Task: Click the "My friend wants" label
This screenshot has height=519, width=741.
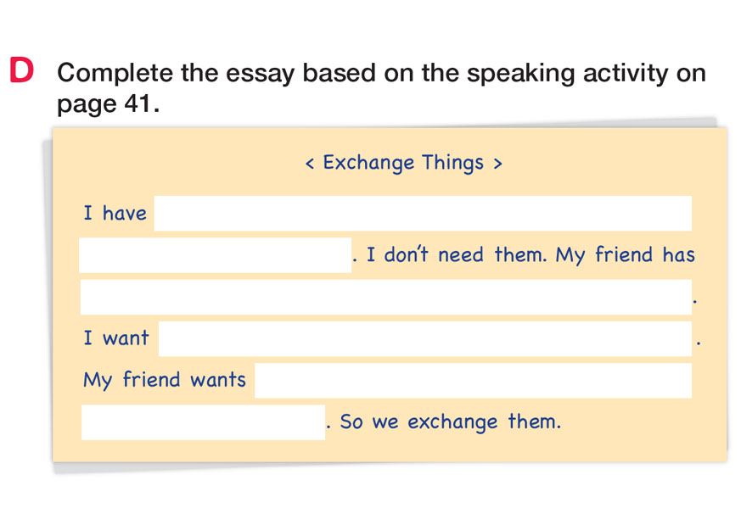Action: [x=165, y=380]
